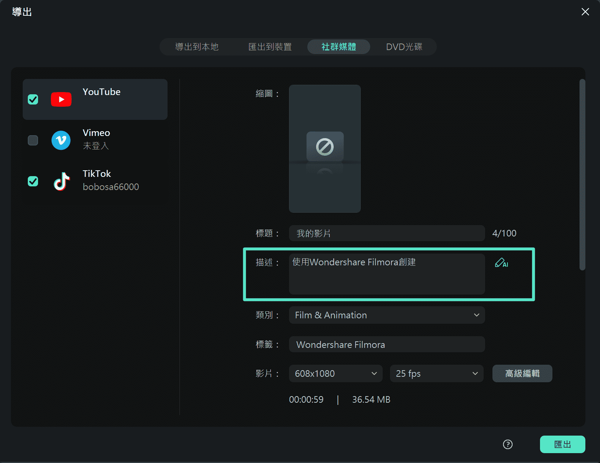Click the 匯出 export button

click(563, 444)
